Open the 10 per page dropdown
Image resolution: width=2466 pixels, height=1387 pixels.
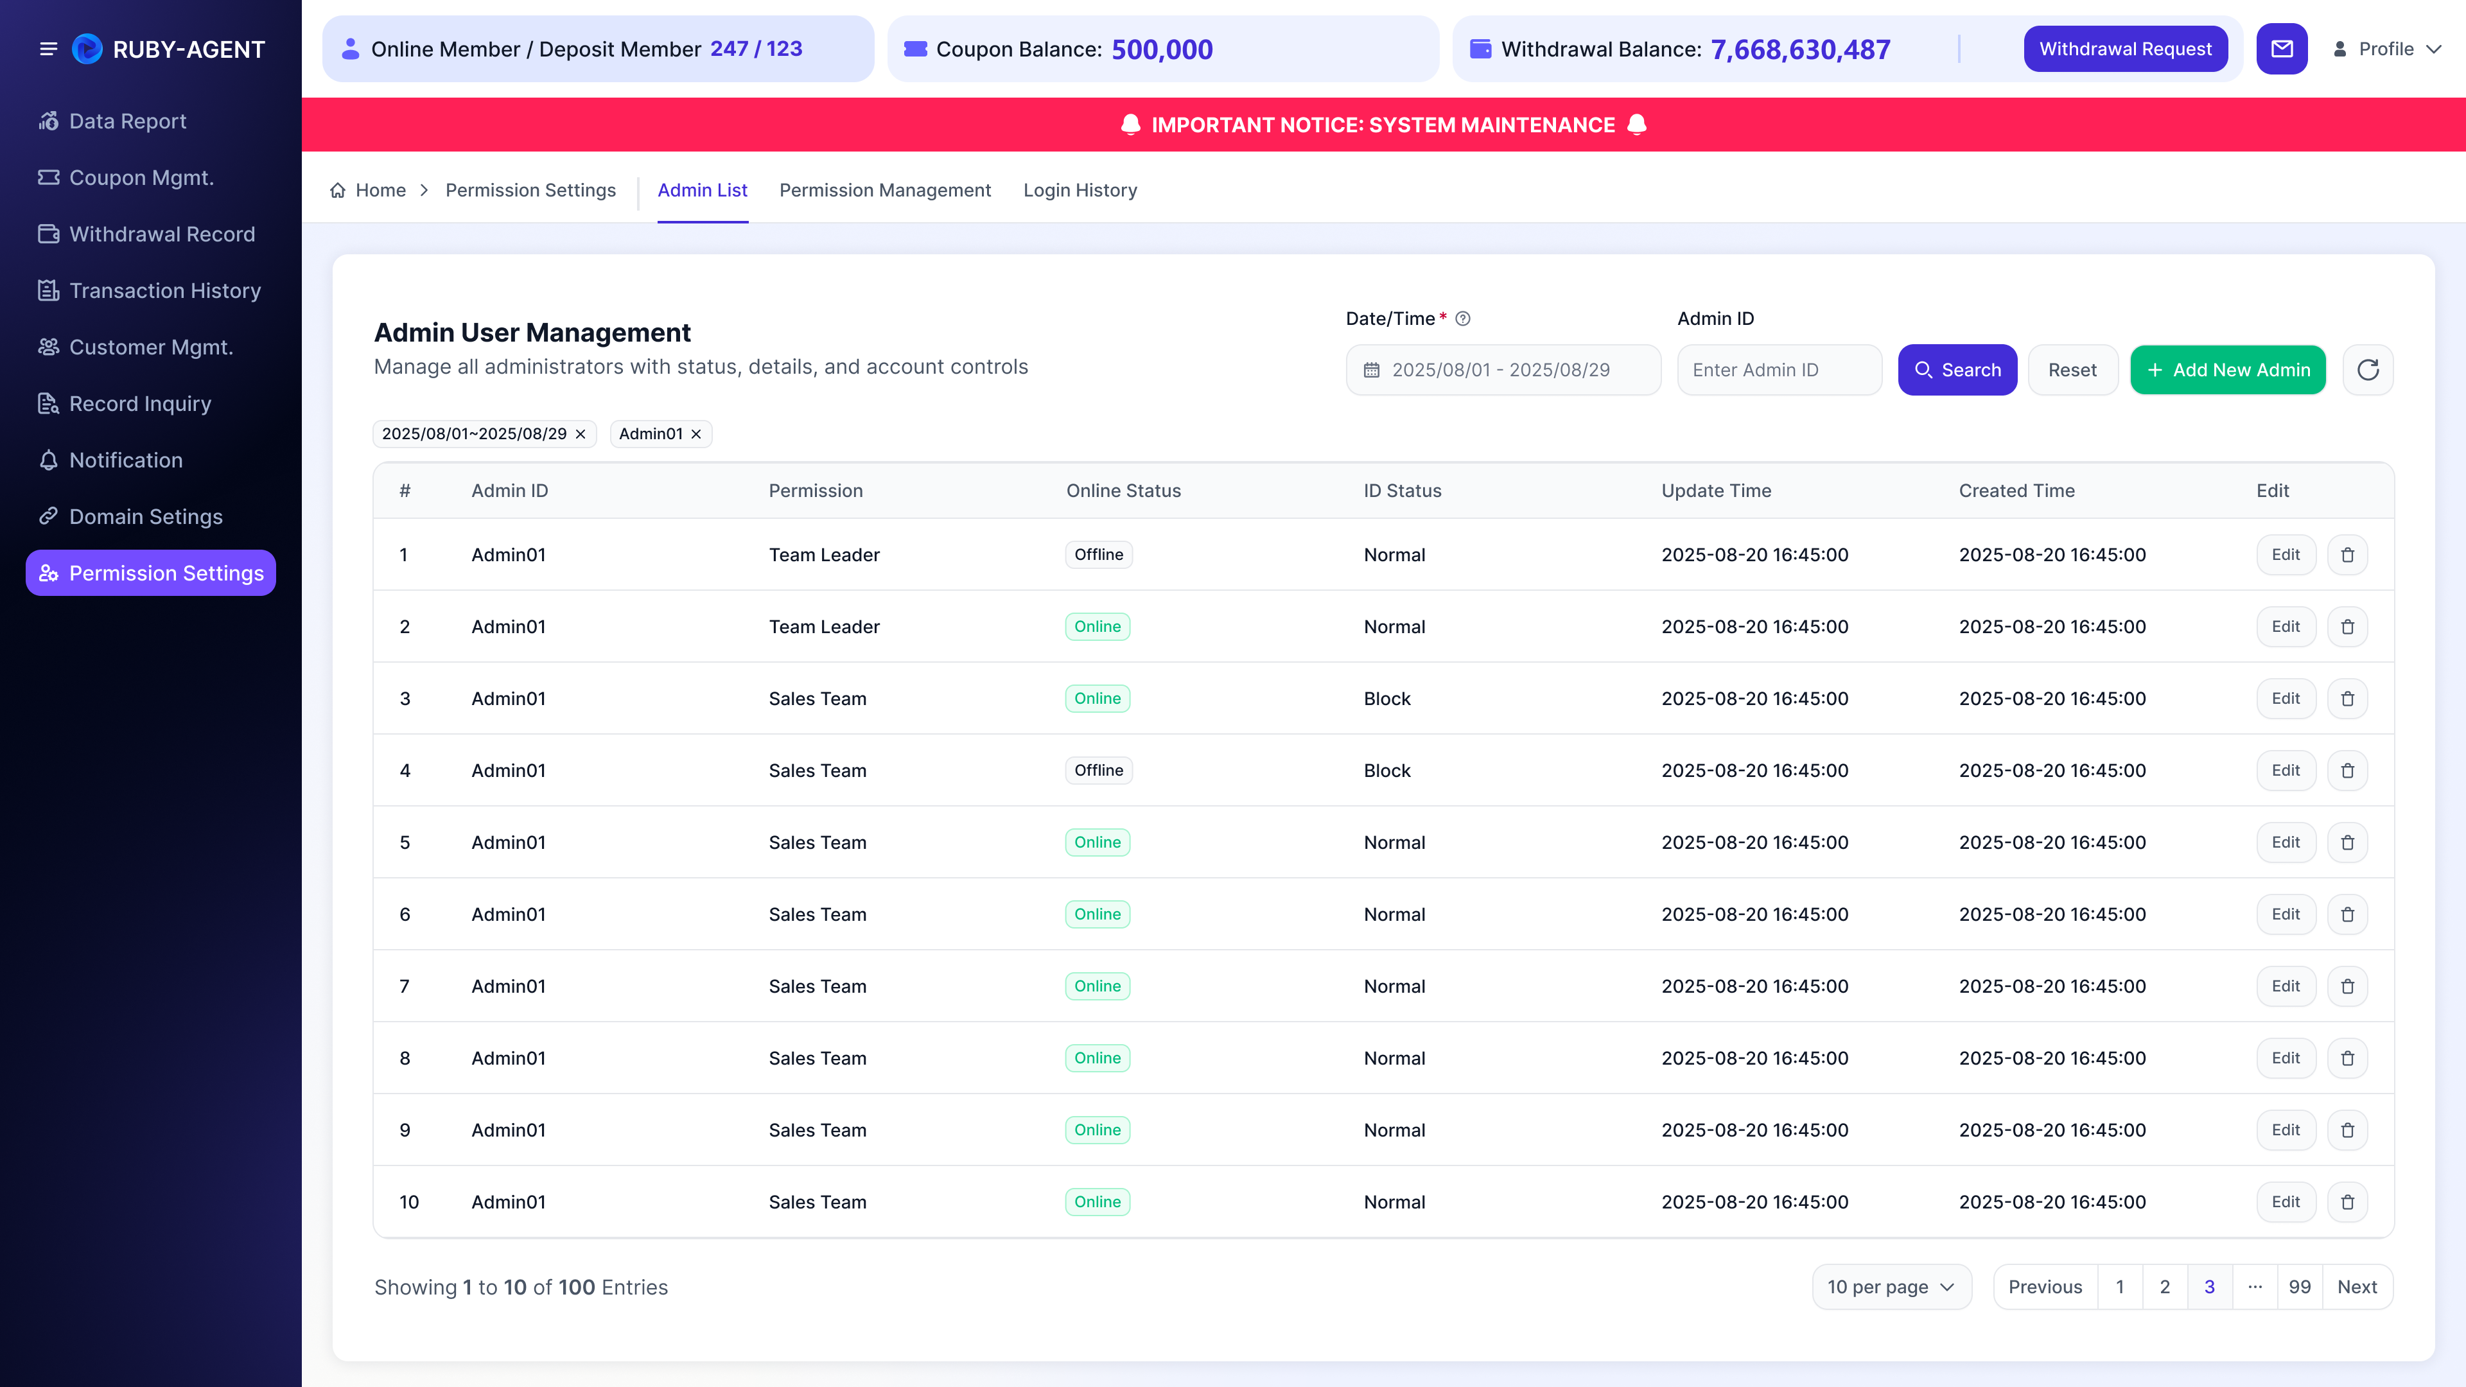click(1892, 1286)
